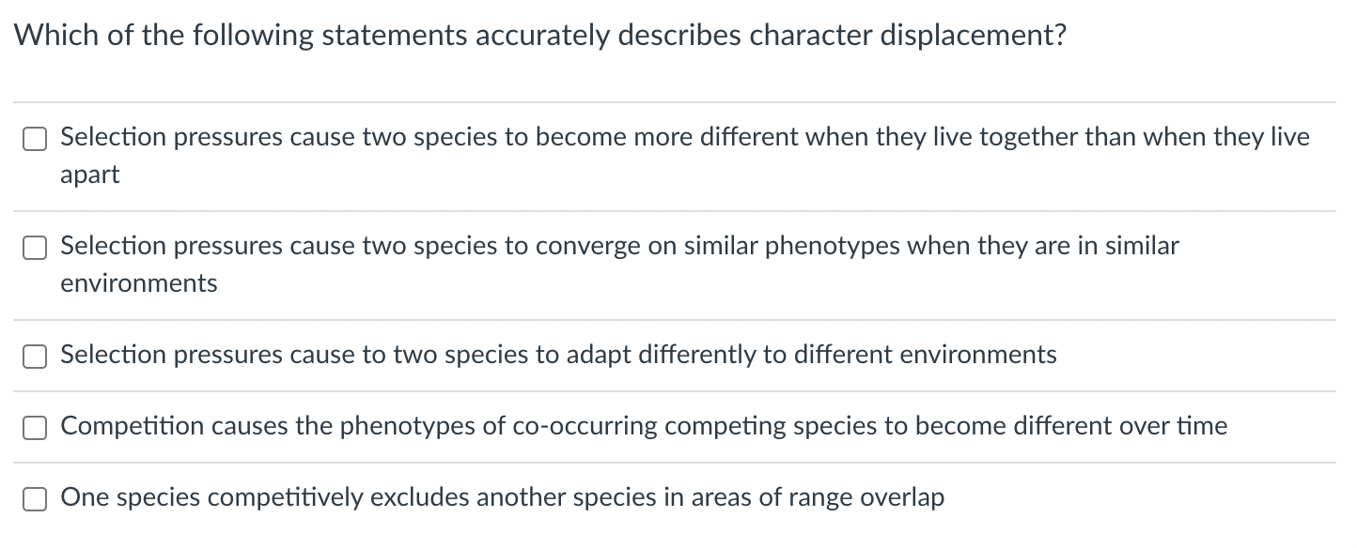Check the first answer option checkbox

[35, 137]
